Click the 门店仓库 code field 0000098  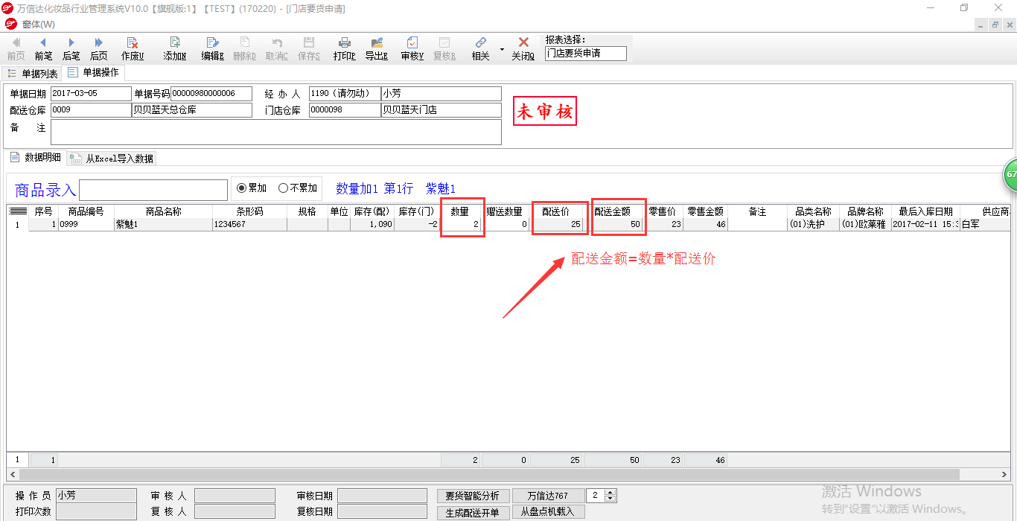point(345,110)
